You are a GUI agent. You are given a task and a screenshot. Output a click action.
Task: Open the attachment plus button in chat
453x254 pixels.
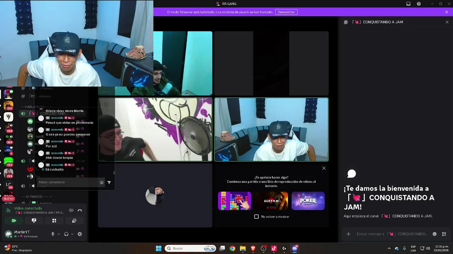pos(348,234)
